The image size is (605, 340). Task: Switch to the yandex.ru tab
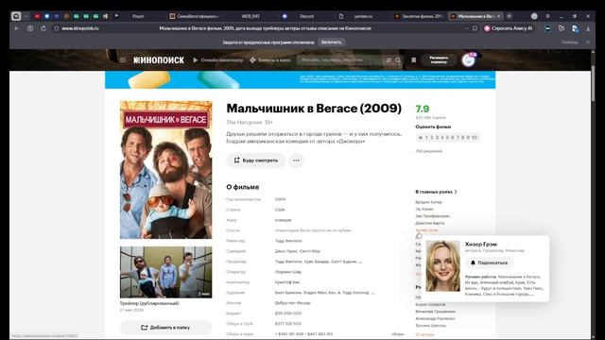click(363, 16)
